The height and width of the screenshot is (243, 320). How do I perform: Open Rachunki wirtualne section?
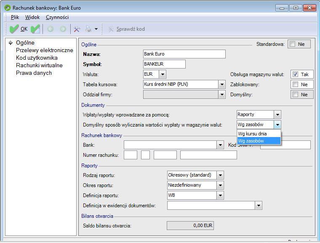(x=39, y=66)
